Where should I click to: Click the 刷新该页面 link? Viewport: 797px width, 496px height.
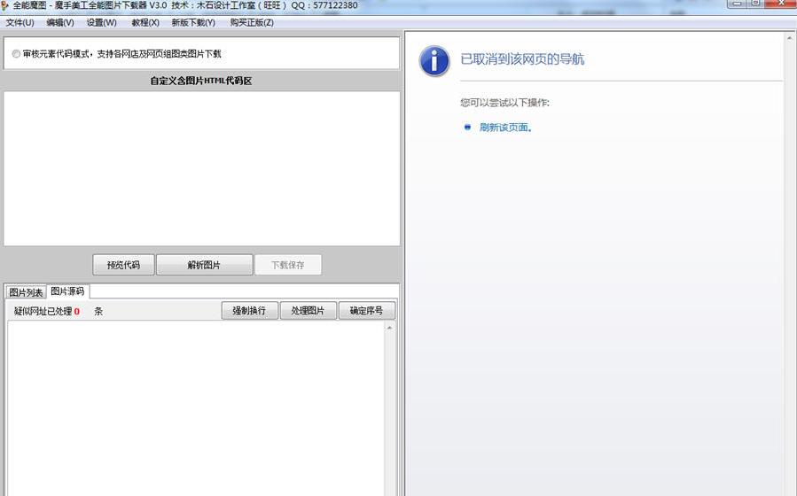pos(505,128)
